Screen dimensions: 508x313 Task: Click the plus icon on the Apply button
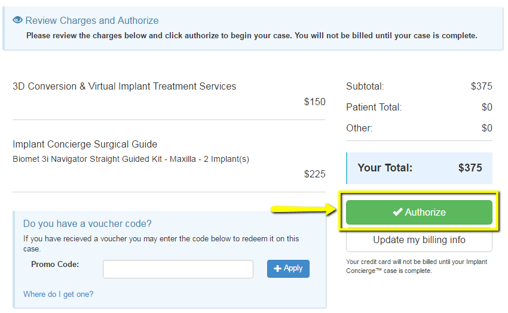click(x=277, y=269)
